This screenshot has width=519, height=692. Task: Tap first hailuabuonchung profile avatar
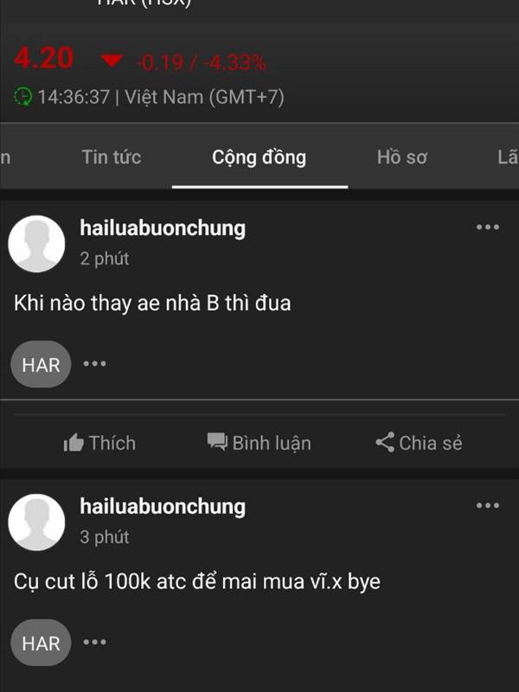(x=36, y=244)
